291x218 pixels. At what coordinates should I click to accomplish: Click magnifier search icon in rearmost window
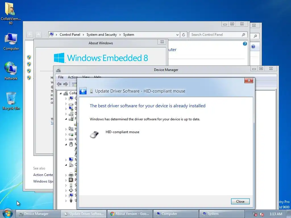click(x=255, y=36)
